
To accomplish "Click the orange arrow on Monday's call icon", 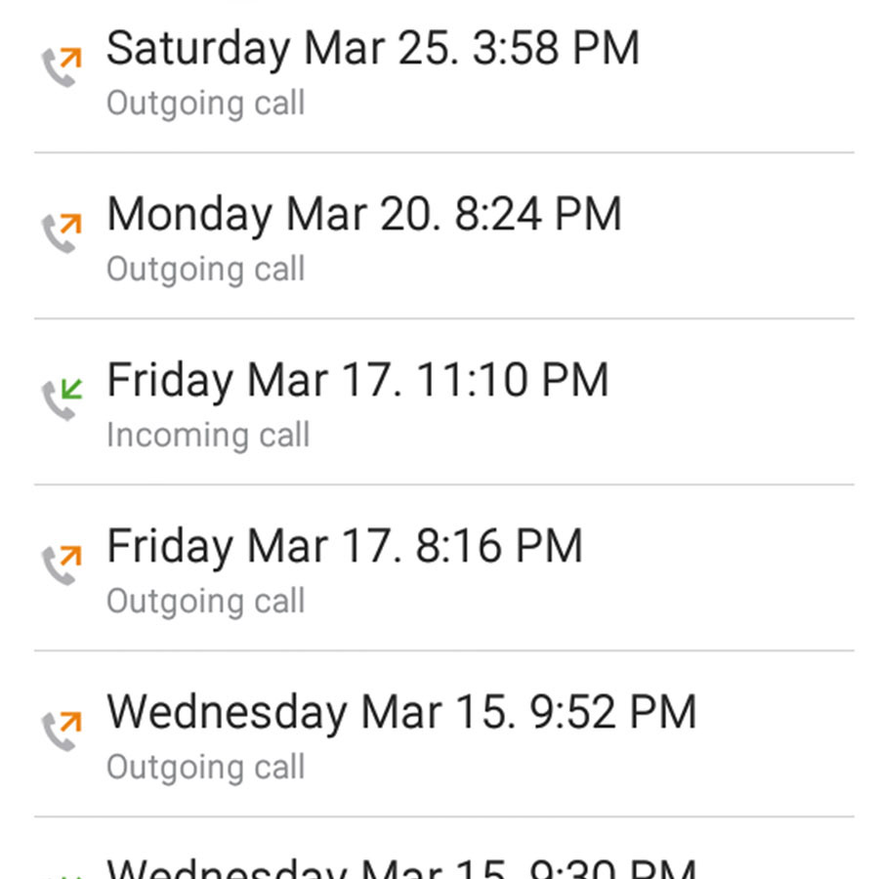I will 70,224.
